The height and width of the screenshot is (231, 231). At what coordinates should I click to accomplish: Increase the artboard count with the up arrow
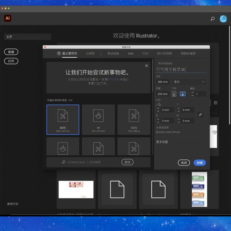(x=192, y=92)
